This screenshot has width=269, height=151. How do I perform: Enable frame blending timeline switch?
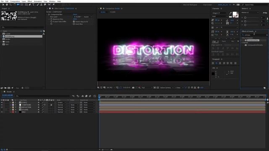pyautogui.click(x=86, y=96)
